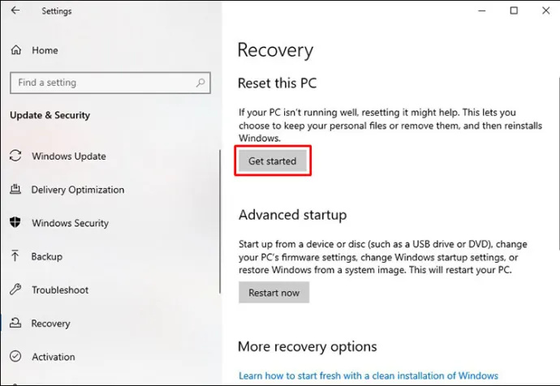The height and width of the screenshot is (386, 560).
Task: Click the sidebar vertical scrollbar
Action: pyautogui.click(x=220, y=221)
